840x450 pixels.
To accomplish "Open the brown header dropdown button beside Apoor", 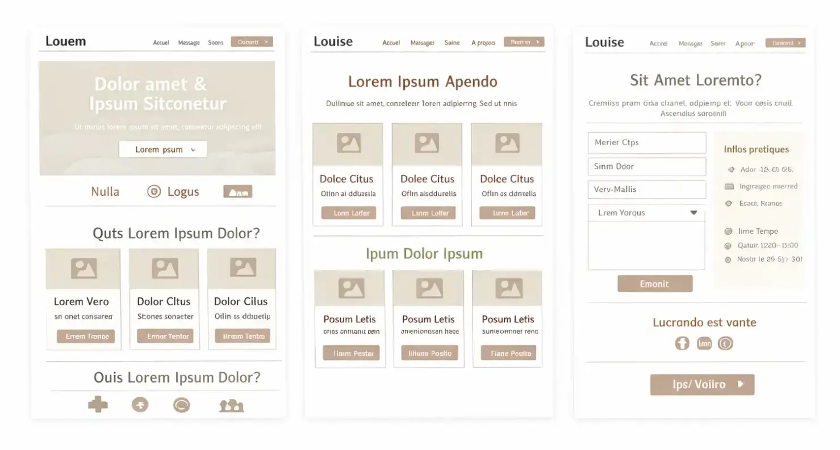I will [x=785, y=43].
